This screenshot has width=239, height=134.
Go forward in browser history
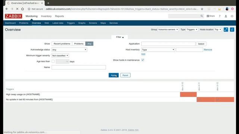click(12, 9)
